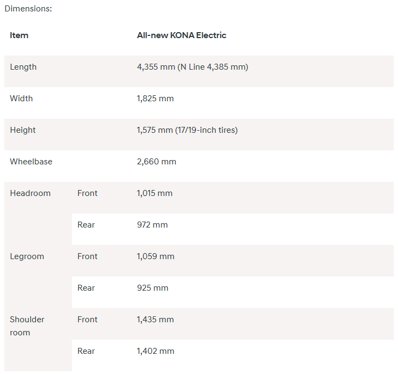This screenshot has height=374, width=398.
Task: Select the "Legroom" row label
Action: coord(27,256)
